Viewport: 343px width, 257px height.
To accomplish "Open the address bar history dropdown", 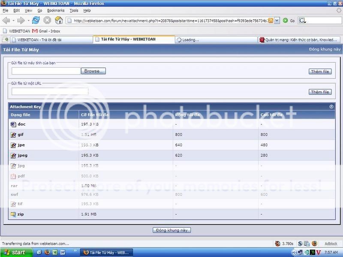I will (277, 21).
